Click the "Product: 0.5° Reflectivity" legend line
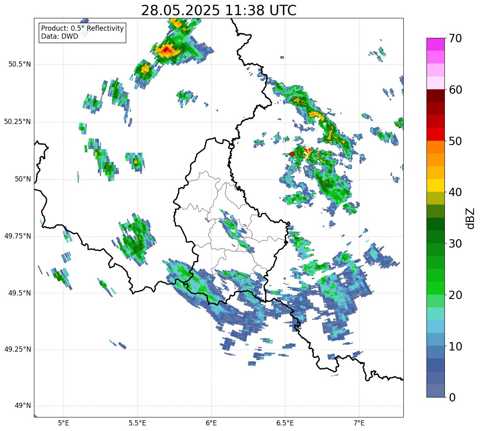 click(82, 28)
